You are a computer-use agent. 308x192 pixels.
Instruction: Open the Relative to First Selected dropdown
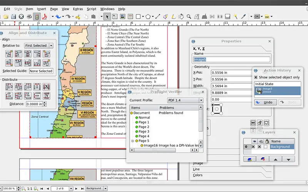point(51,45)
